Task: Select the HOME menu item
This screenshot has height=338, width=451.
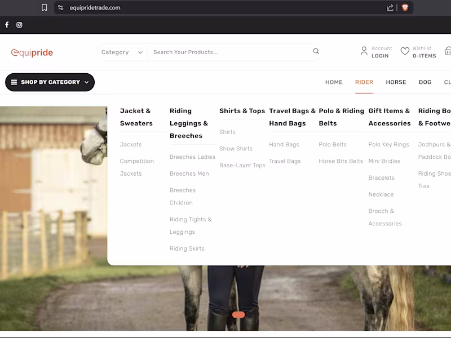Action: click(334, 82)
